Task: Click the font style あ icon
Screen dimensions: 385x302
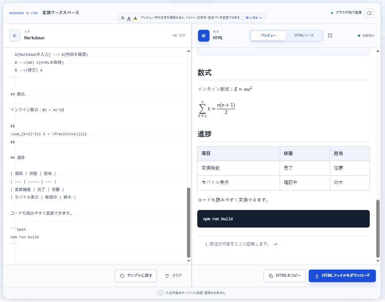Action: pyautogui.click(x=123, y=18)
